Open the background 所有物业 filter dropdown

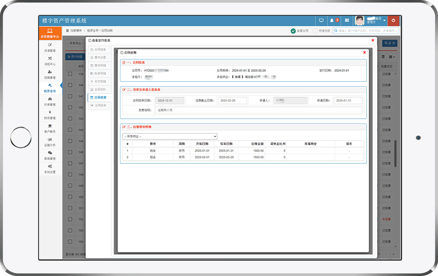click(75, 43)
